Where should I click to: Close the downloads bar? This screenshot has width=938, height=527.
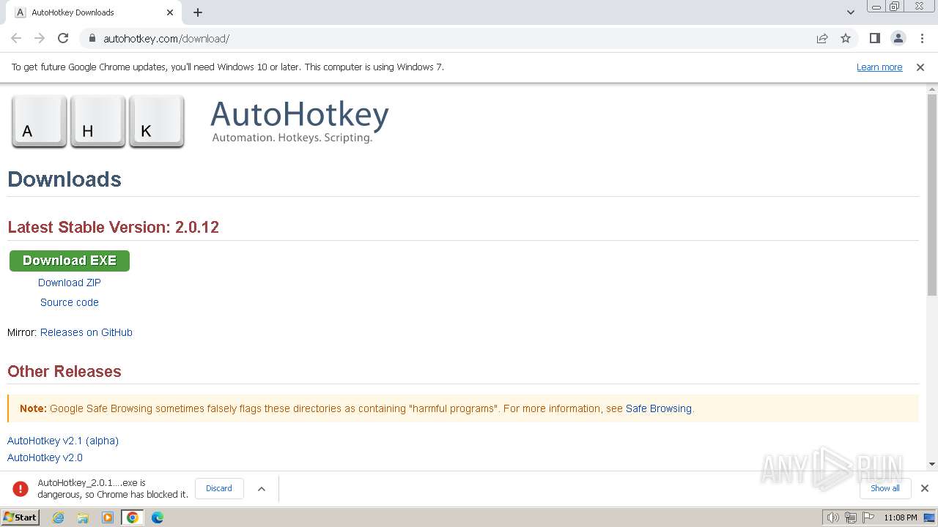click(925, 488)
